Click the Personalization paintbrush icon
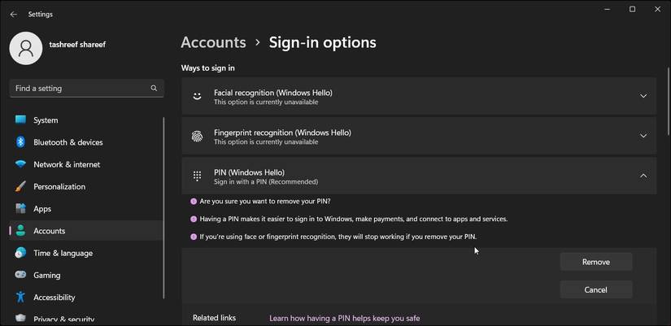The image size is (671, 326). point(20,186)
